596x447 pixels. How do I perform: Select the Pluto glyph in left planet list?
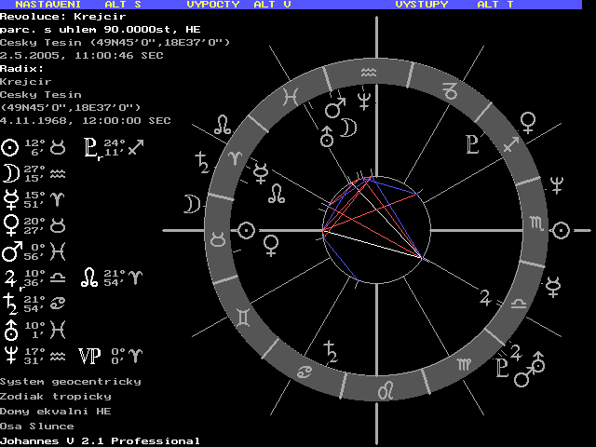pyautogui.click(x=90, y=147)
